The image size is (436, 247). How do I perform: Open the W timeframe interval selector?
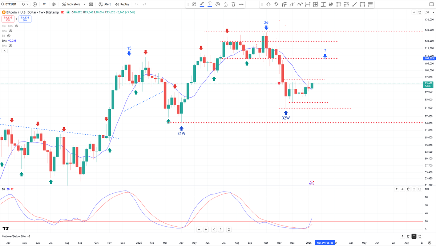pyautogui.click(x=44, y=4)
